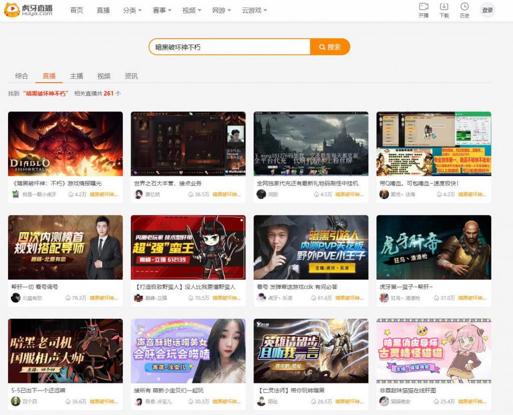Image resolution: width=513 pixels, height=415 pixels.
Task: Click the title 非酋甜妹猫猫在线肝图
Action: point(408,390)
